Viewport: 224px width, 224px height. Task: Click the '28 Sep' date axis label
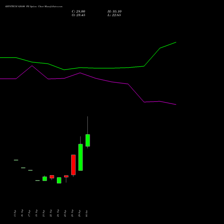tap(72, 213)
